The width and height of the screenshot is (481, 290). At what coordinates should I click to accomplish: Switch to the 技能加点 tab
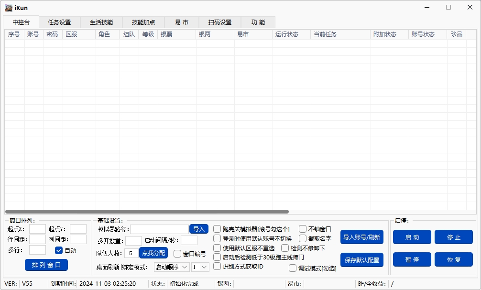click(143, 22)
